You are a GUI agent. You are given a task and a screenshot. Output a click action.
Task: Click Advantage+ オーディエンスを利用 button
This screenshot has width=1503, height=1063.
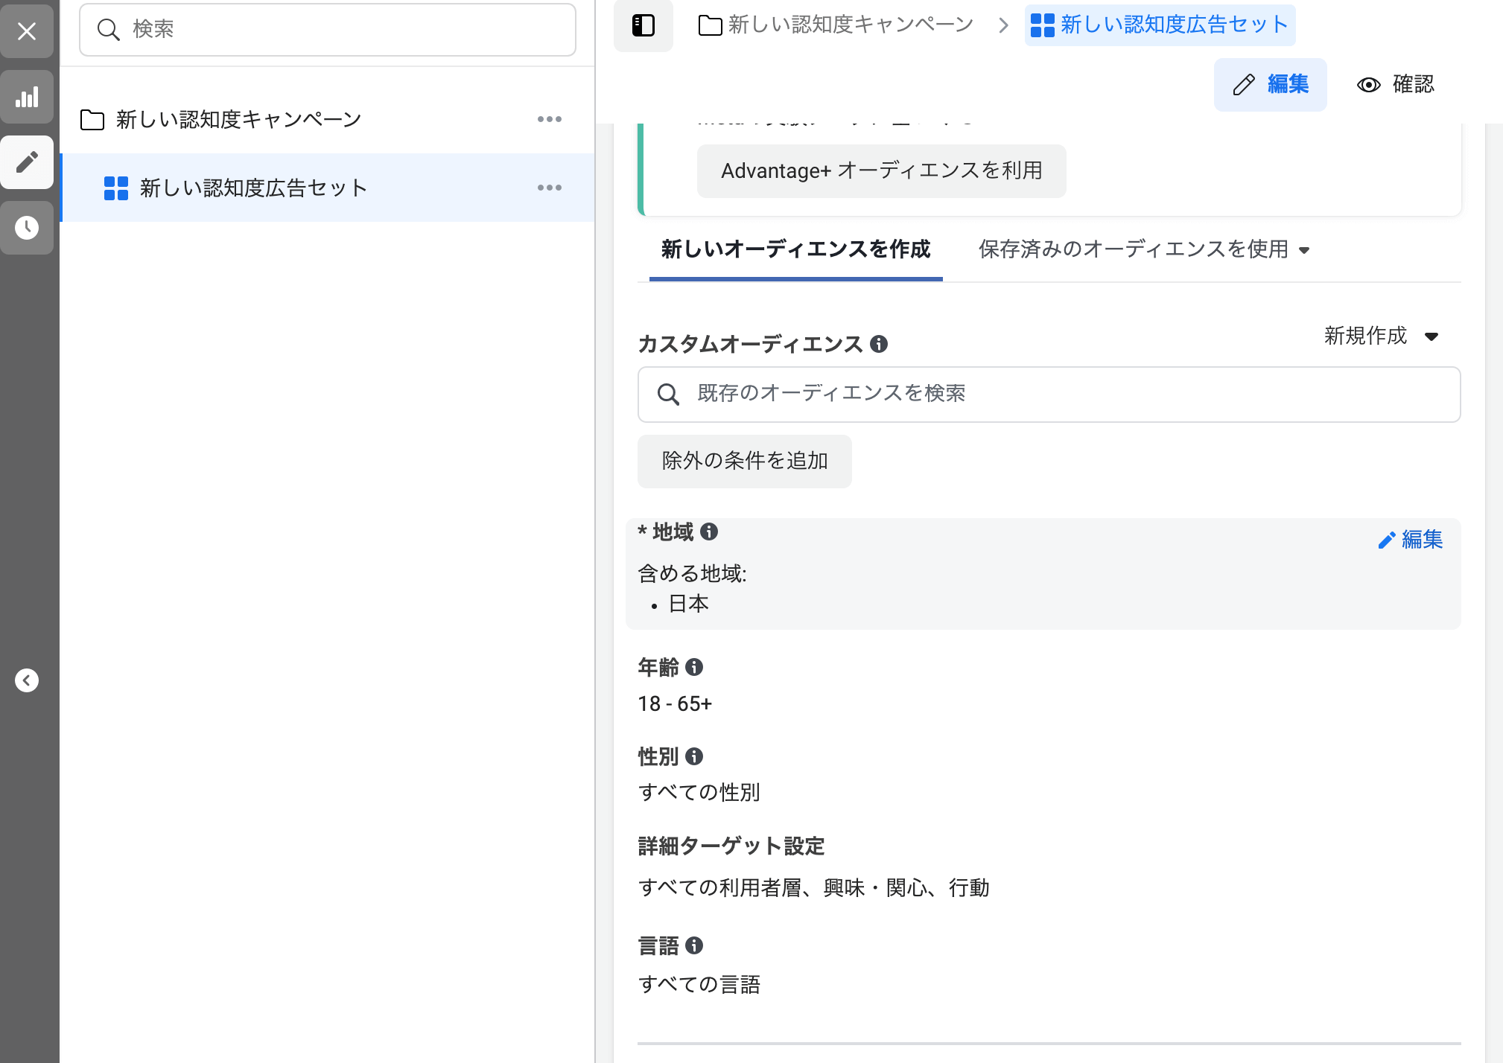(x=882, y=171)
